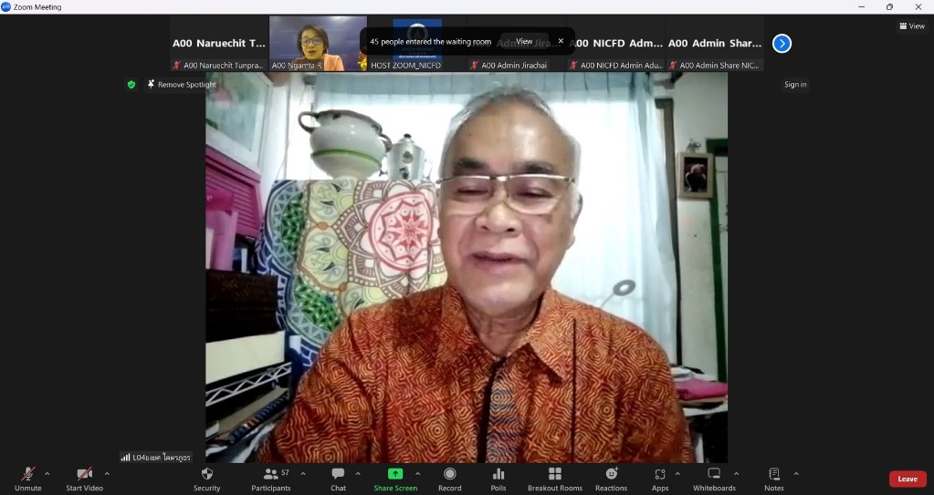Screen dimensions: 934x495
Task: Expand caret beside Notes
Action: pos(796,474)
